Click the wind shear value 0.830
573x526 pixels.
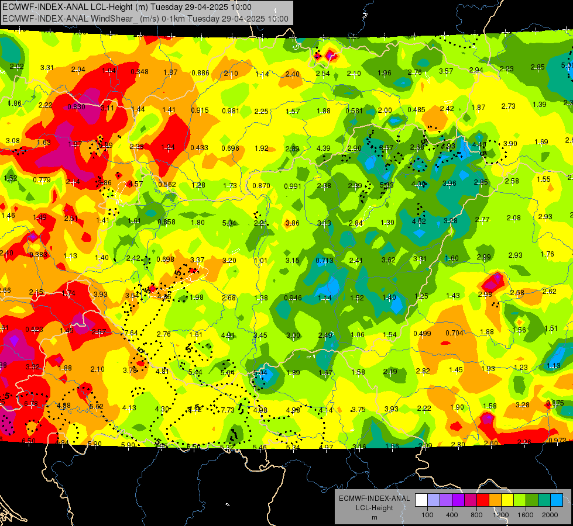[x=76, y=107]
